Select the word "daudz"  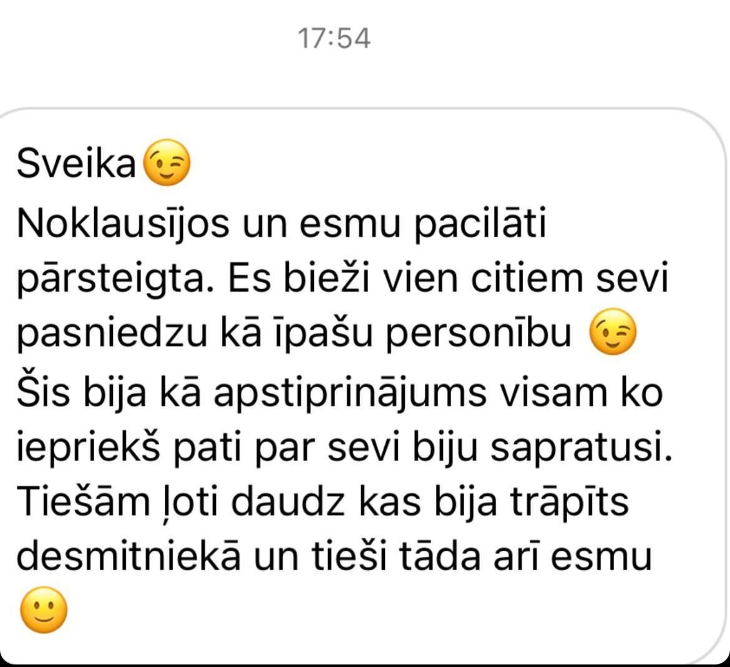point(288,501)
